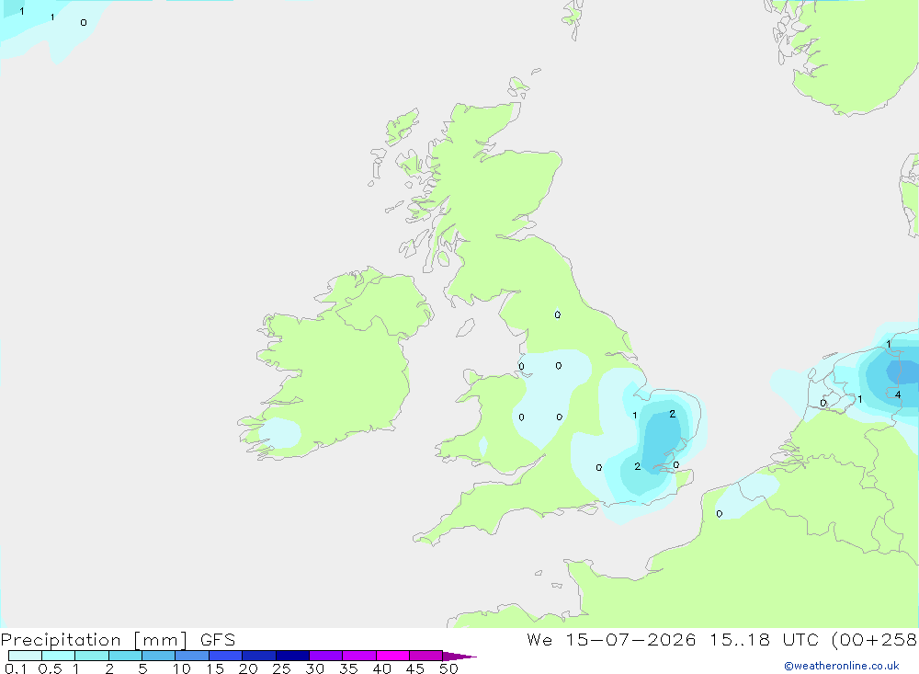919x674 pixels.
Task: Click the '0.5' legend scale value
Action: tap(50, 668)
